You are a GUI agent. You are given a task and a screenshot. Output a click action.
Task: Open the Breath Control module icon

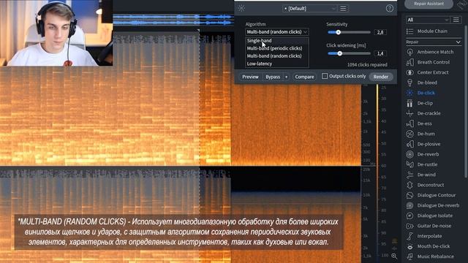(409, 62)
